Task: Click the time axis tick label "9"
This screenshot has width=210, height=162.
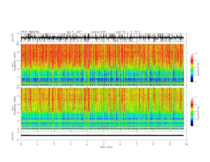Action: 170,144
